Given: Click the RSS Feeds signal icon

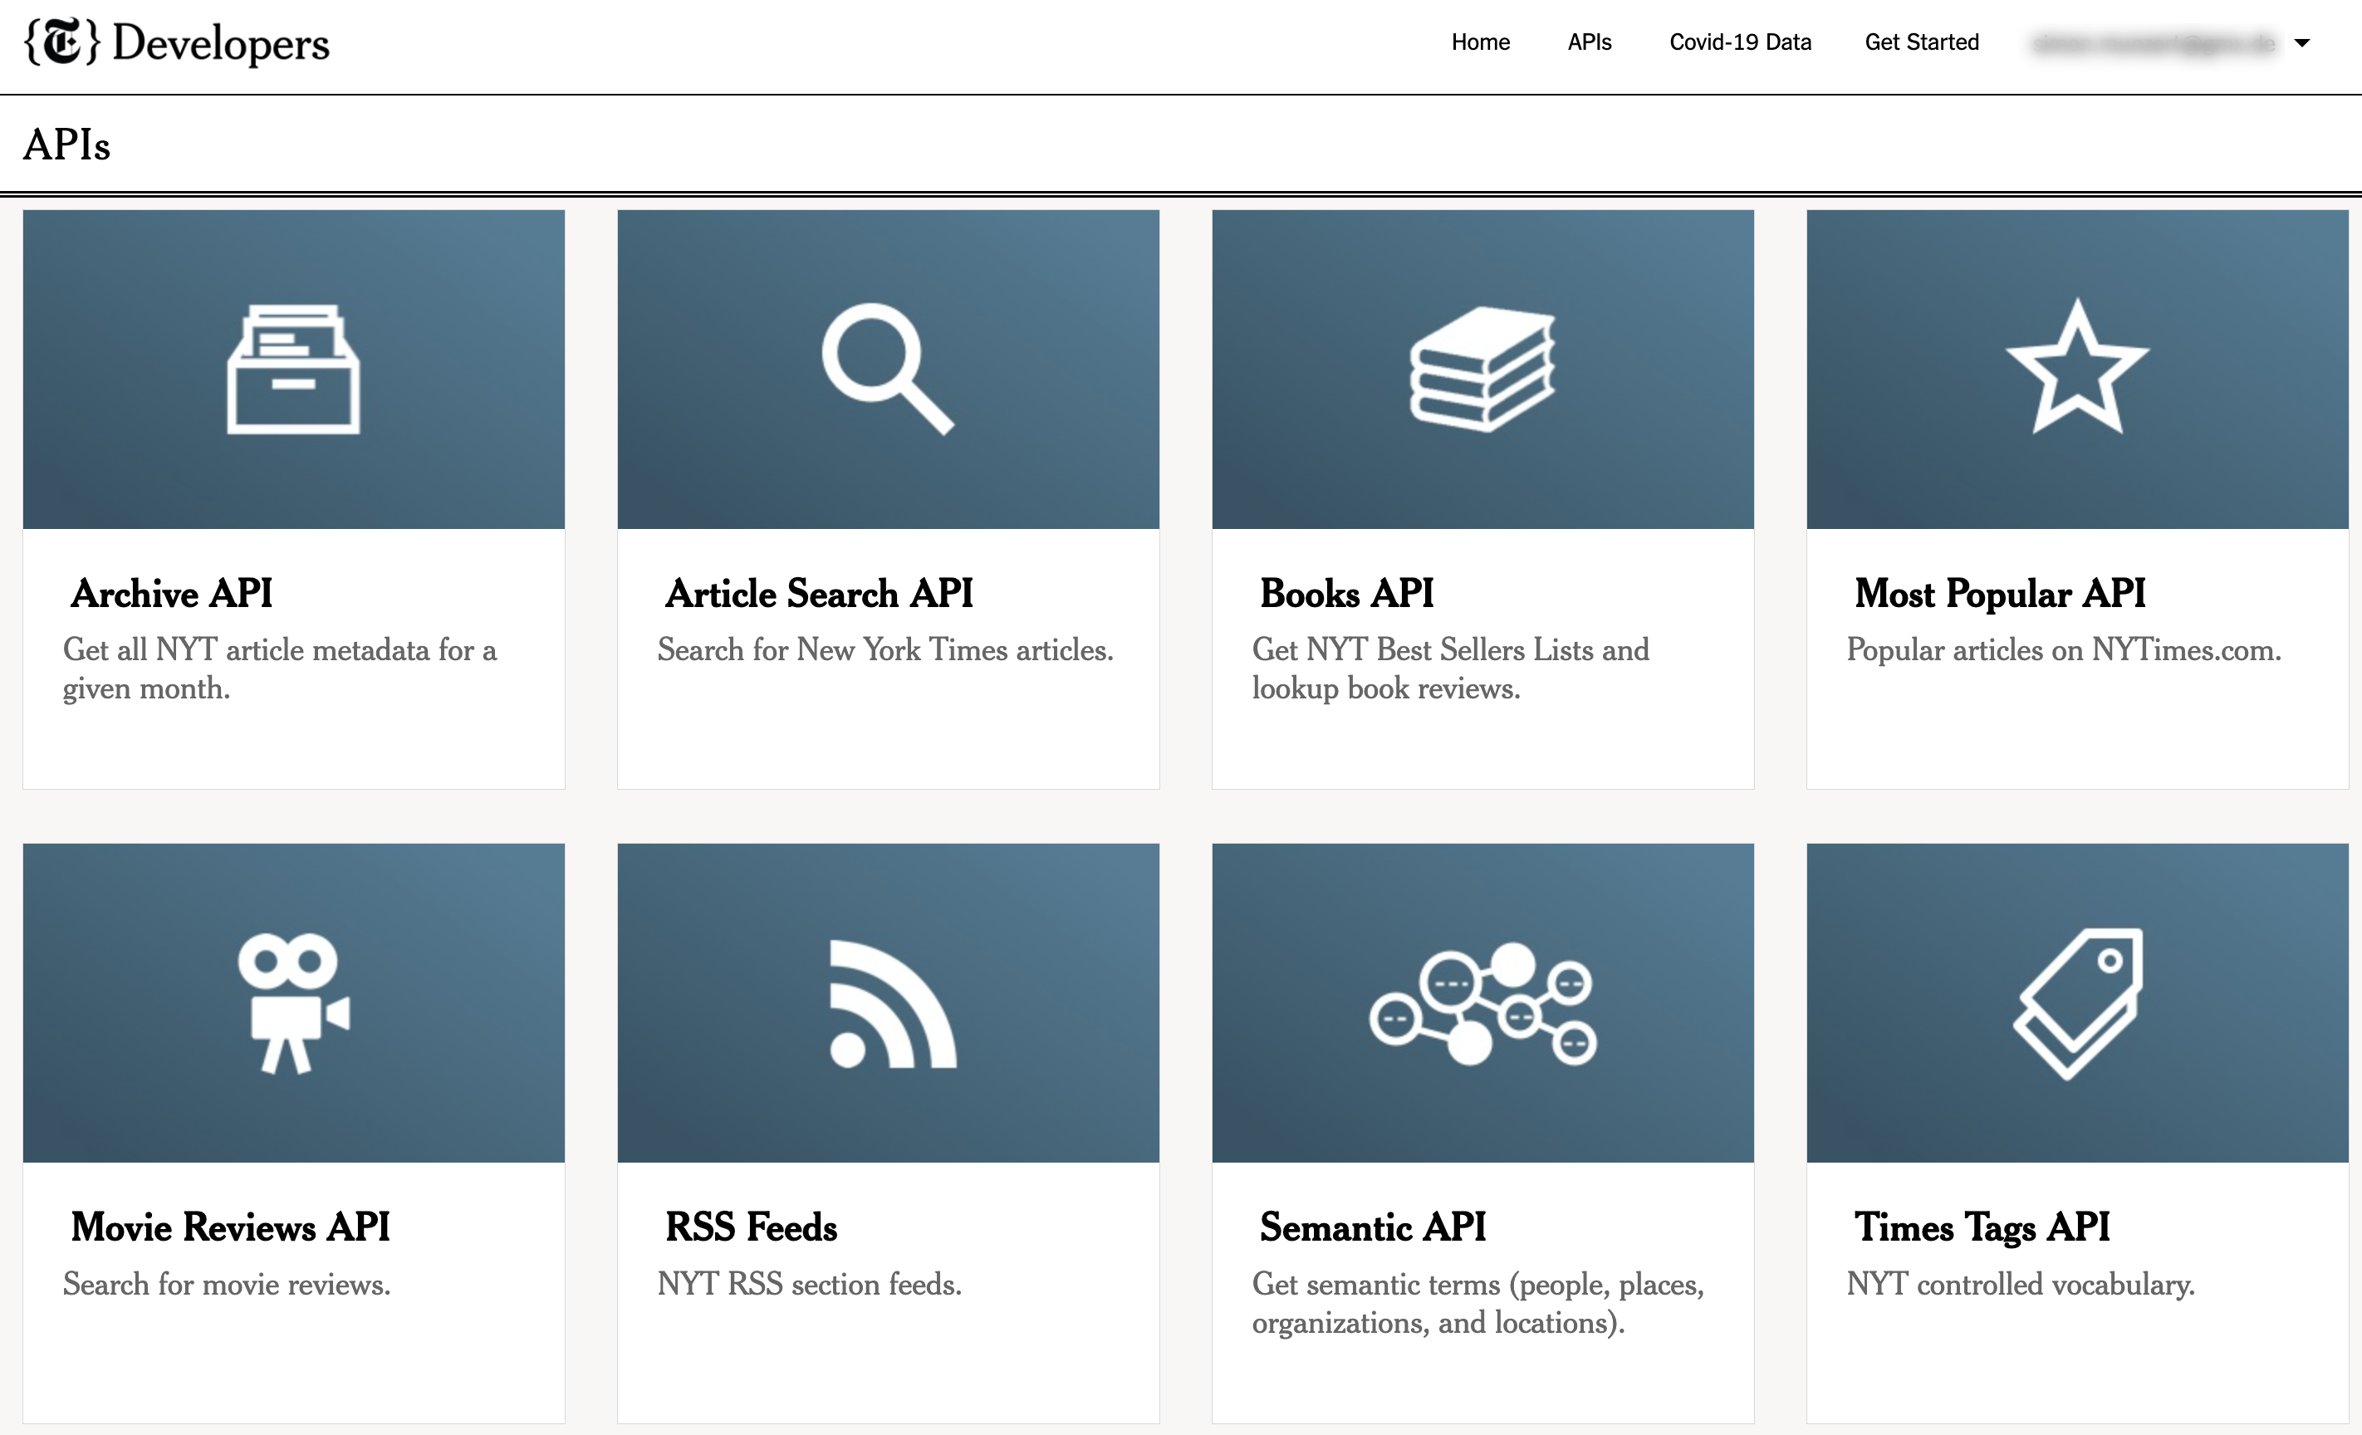Looking at the screenshot, I should 891,1005.
